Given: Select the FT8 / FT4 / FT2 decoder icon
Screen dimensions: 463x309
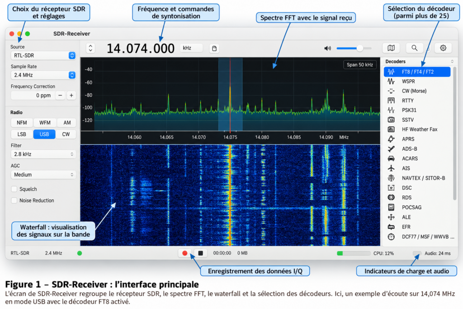Looking at the screenshot, I should click(x=391, y=72).
